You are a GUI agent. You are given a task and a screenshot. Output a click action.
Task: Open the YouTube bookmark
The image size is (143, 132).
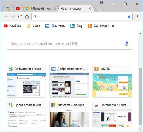(13, 26)
